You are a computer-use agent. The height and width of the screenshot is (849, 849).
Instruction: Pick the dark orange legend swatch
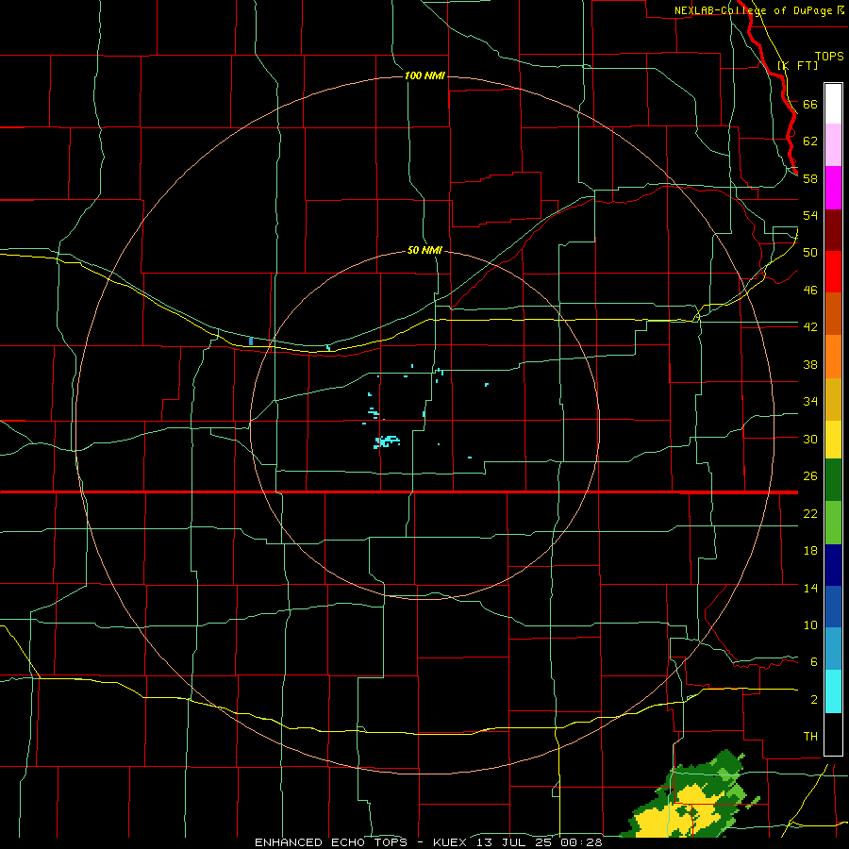pyautogui.click(x=833, y=314)
